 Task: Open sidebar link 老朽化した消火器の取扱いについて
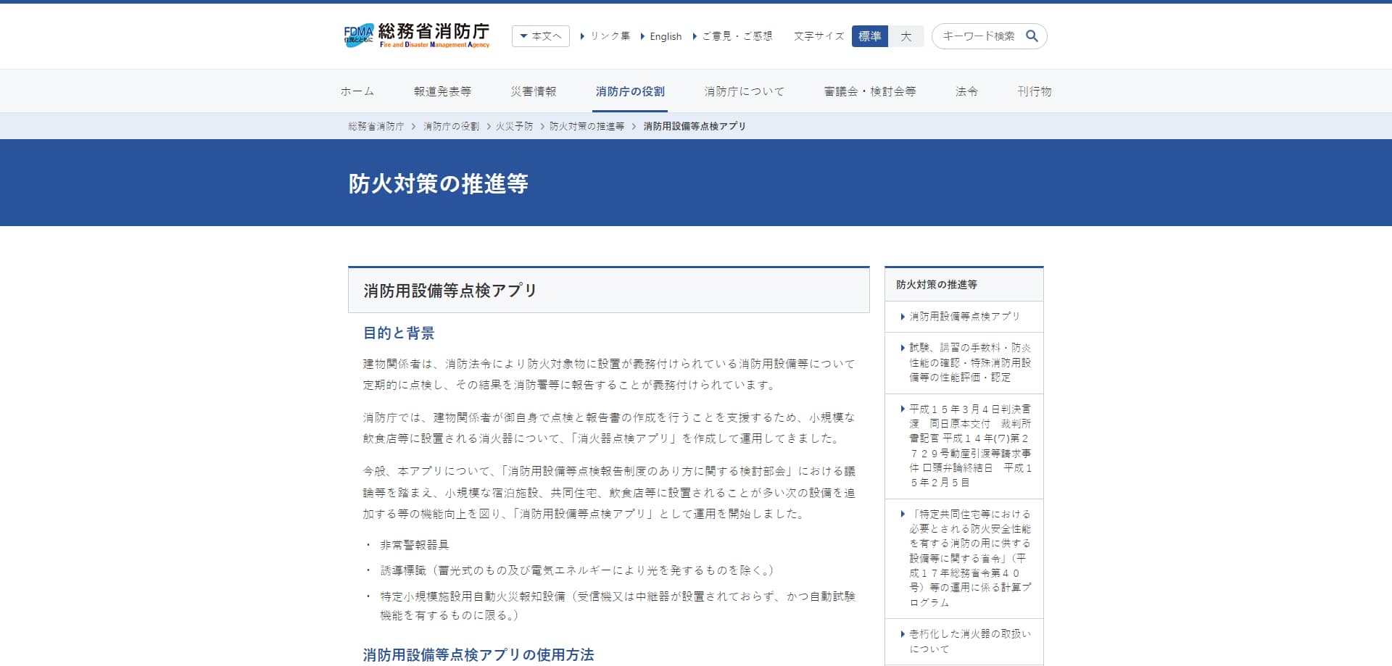pos(964,641)
